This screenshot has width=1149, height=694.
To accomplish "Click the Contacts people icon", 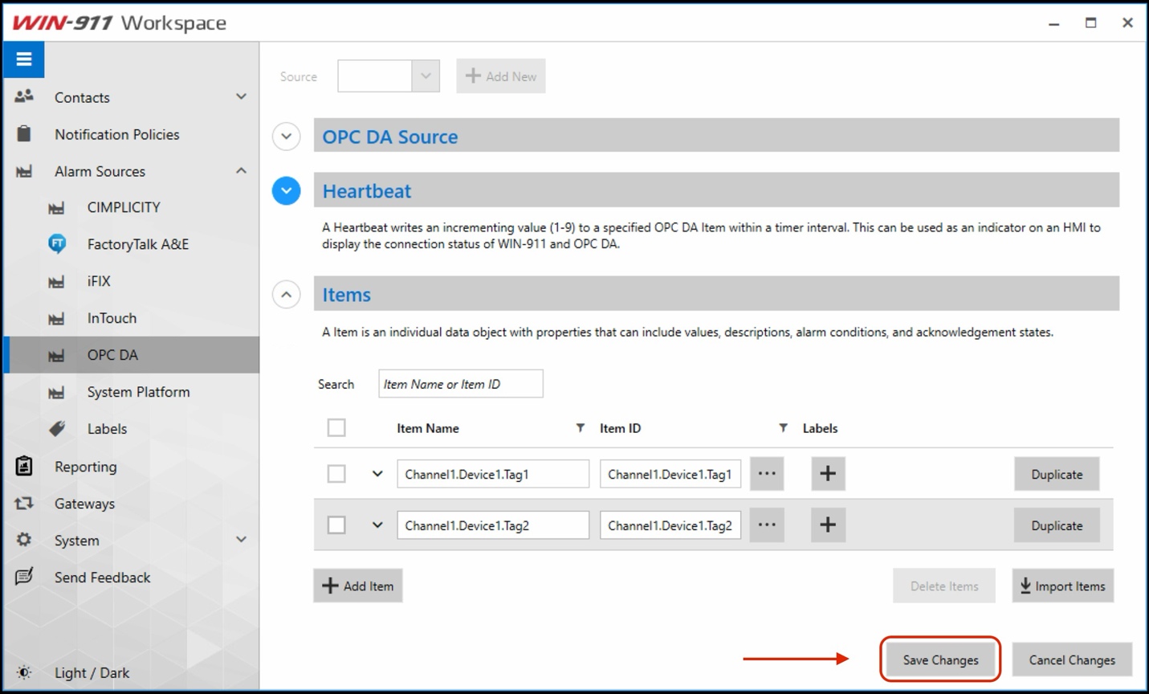I will click(x=24, y=96).
